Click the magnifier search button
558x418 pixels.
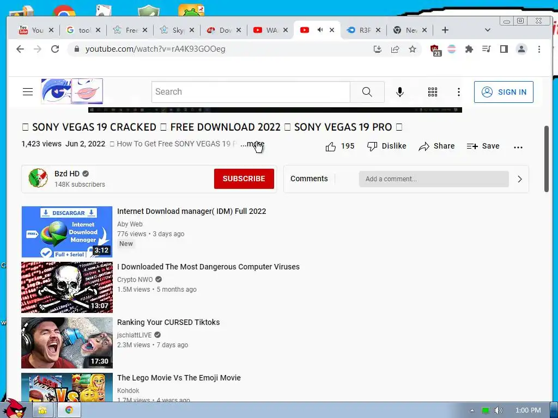[x=367, y=91]
